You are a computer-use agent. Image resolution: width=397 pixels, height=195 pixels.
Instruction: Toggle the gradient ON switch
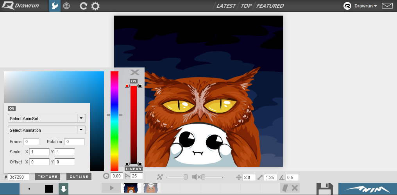coord(133,81)
